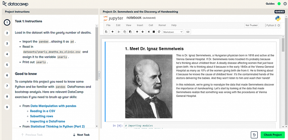Image resolution: width=288 pixels, height=140 pixels.
Task: Open the View menu
Action: [129, 25]
